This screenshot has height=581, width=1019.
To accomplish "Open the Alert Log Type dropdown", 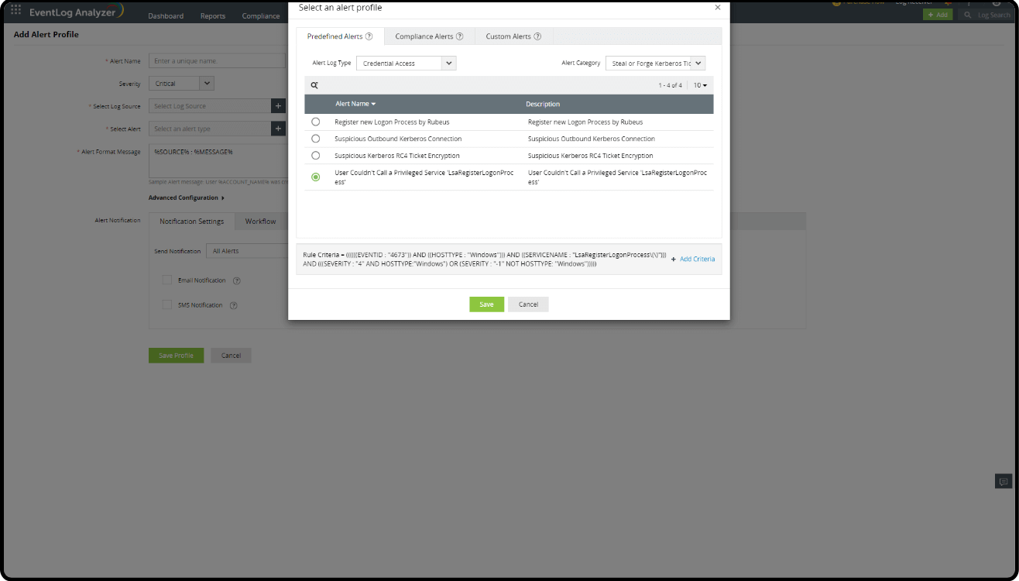I will click(x=407, y=64).
